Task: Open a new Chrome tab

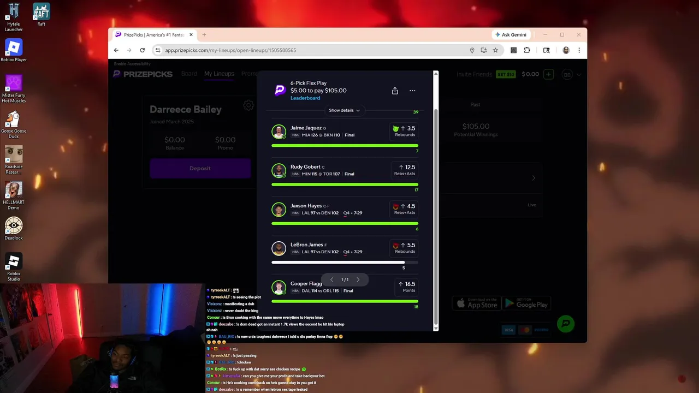Action: click(204, 34)
